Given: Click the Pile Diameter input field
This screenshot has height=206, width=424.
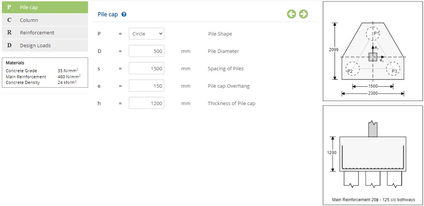Looking at the screenshot, I should 147,51.
